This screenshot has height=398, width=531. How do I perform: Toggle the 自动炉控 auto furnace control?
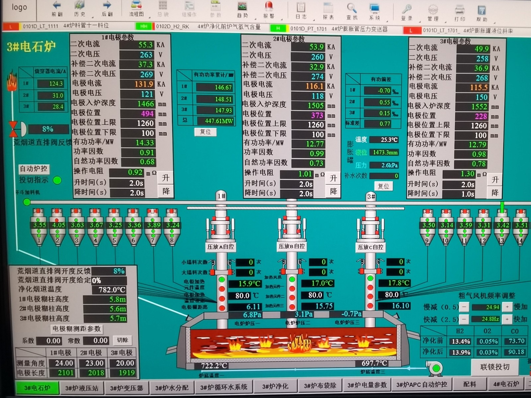coord(34,169)
